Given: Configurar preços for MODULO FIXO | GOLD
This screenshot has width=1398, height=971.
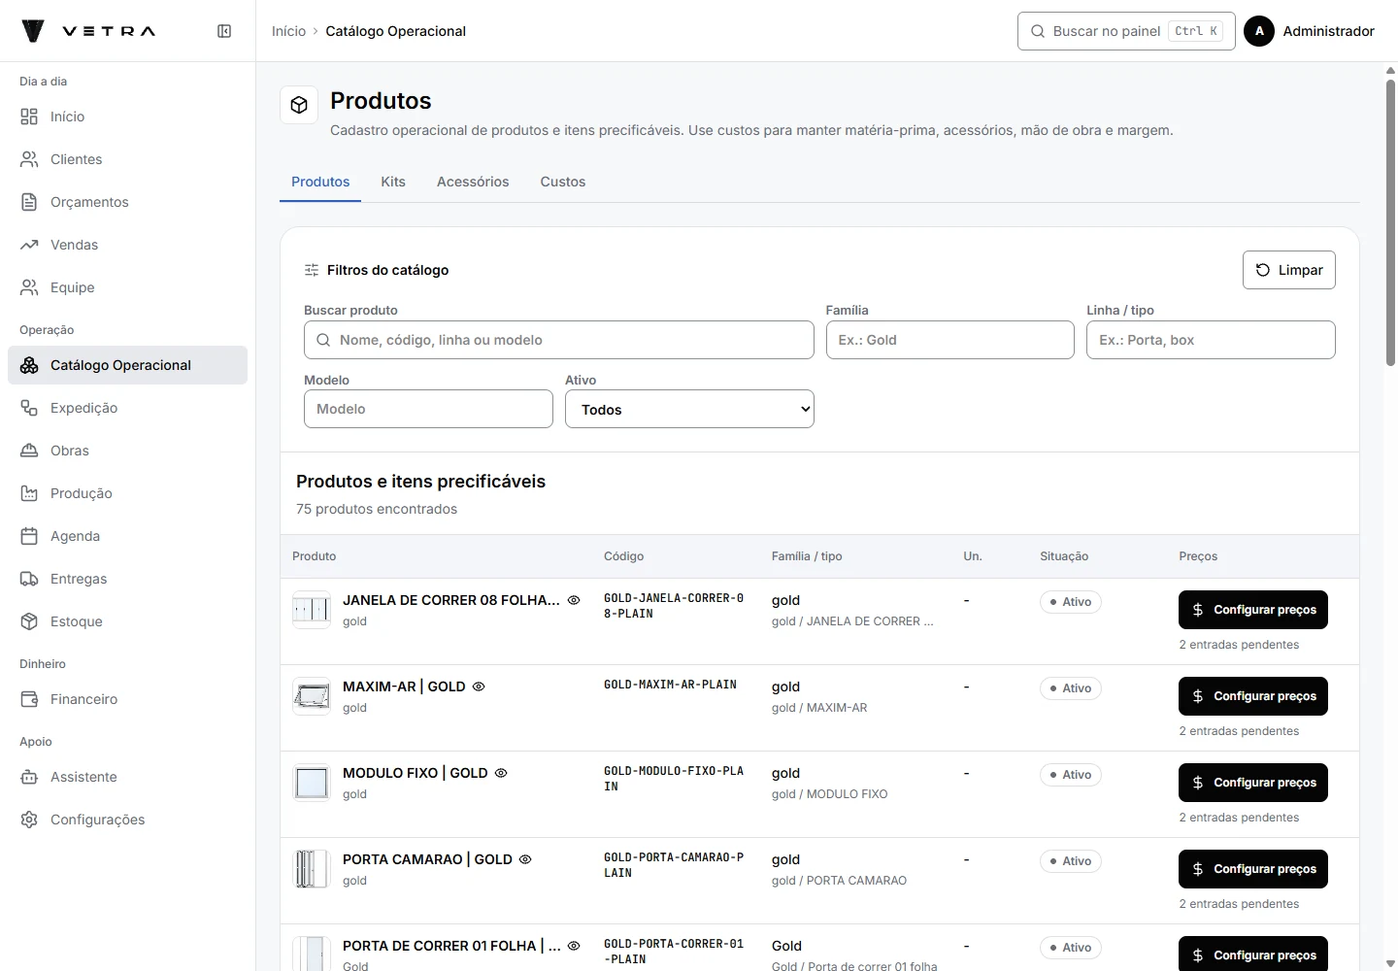Looking at the screenshot, I should point(1253,783).
